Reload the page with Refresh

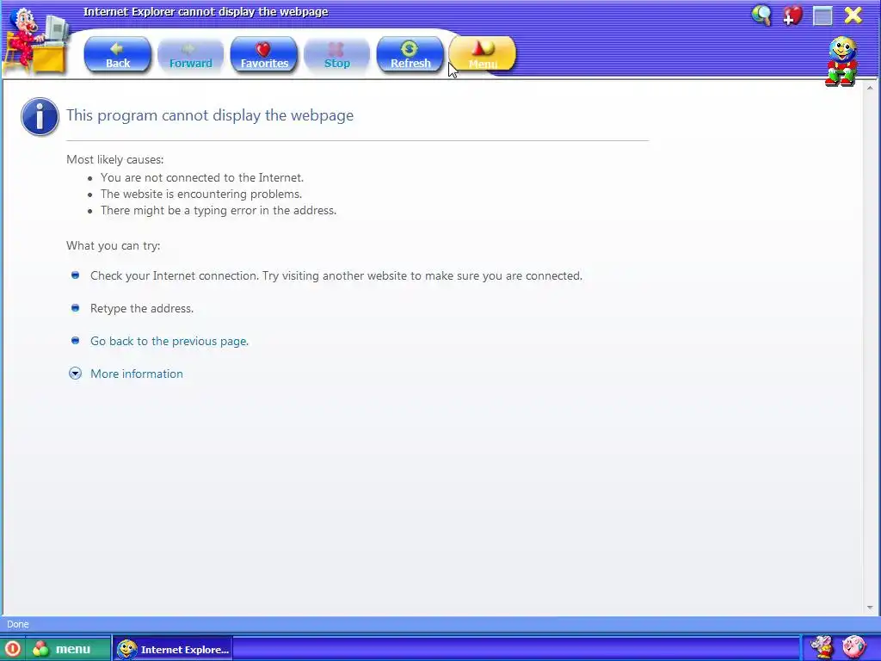[410, 54]
